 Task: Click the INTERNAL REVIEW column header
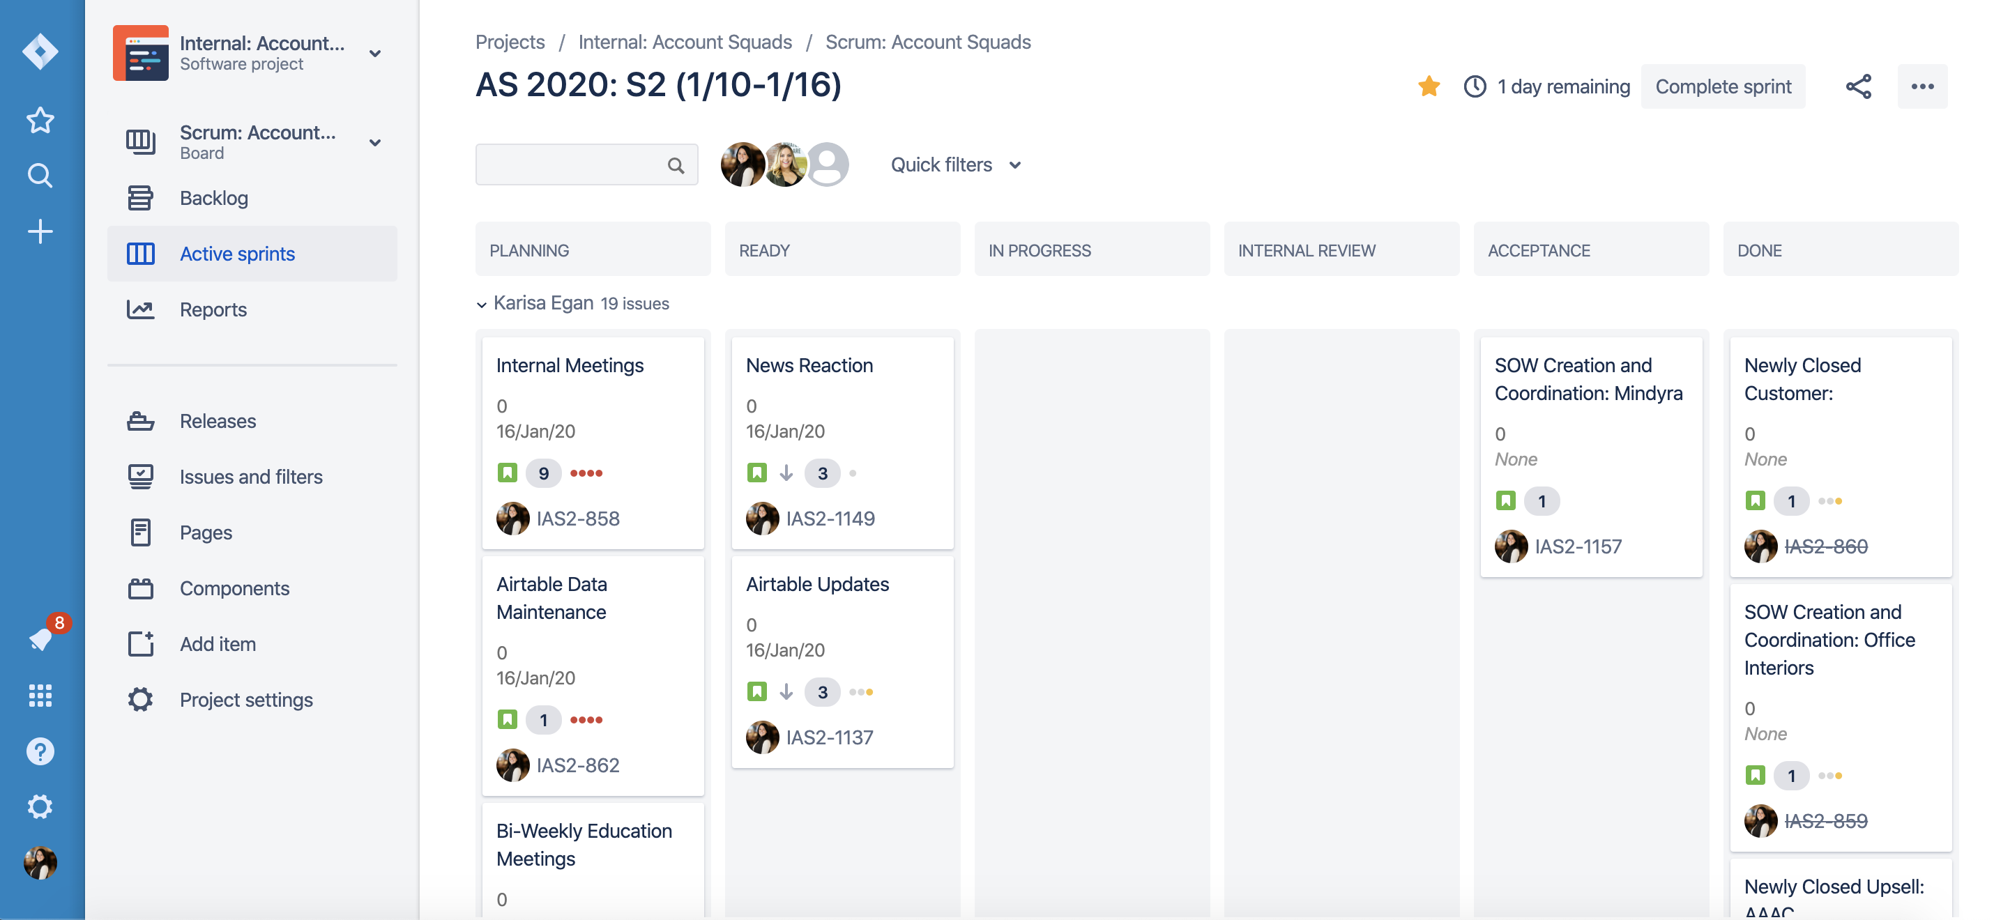(1341, 250)
